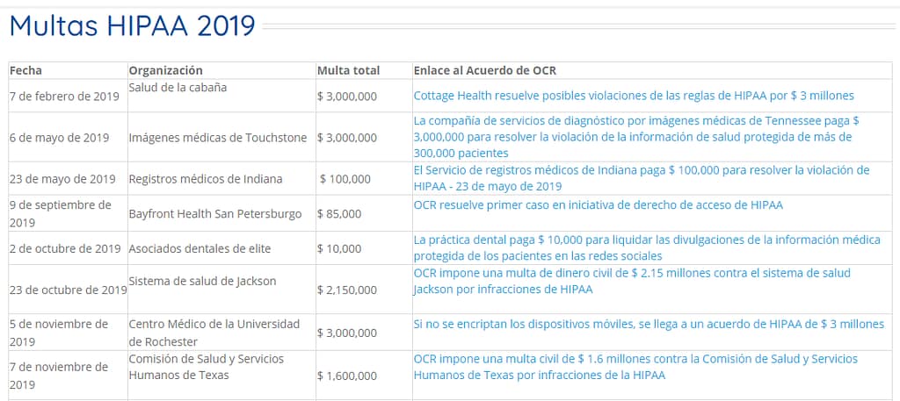Open the OCR first right-of-access initiative case link
900x401 pixels.
(598, 205)
